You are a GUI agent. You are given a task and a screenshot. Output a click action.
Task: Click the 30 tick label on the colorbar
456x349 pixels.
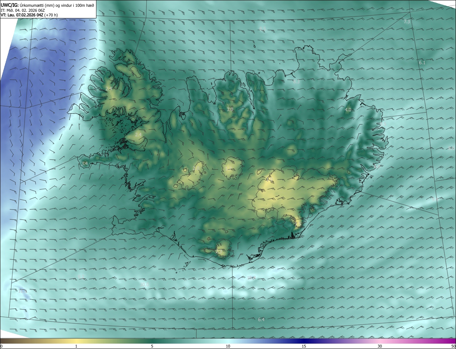[x=380, y=346]
